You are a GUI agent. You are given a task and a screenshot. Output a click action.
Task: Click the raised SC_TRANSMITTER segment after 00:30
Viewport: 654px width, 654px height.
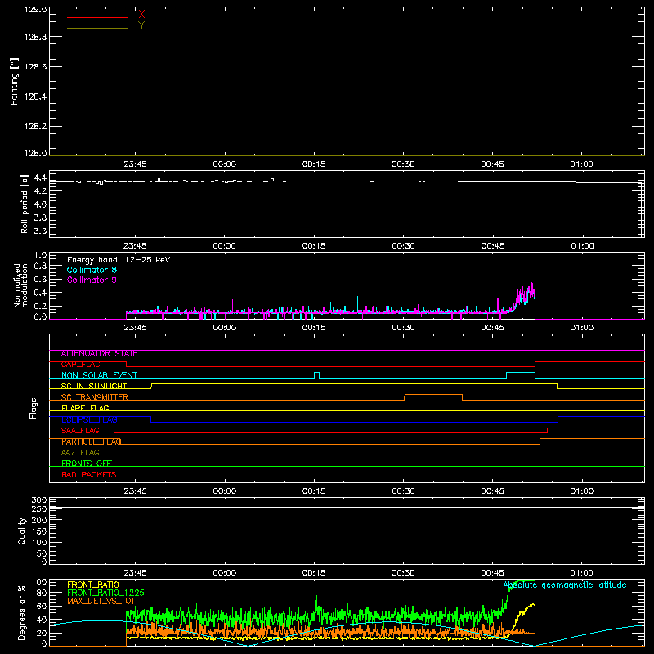pos(433,395)
